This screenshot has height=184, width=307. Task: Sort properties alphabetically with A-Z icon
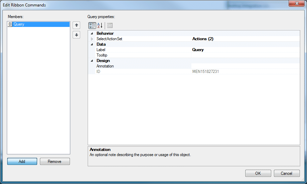(x=100, y=26)
